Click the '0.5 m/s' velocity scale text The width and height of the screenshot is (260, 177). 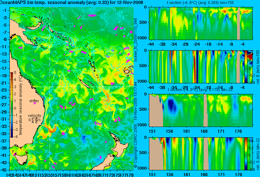[x=35, y=119]
